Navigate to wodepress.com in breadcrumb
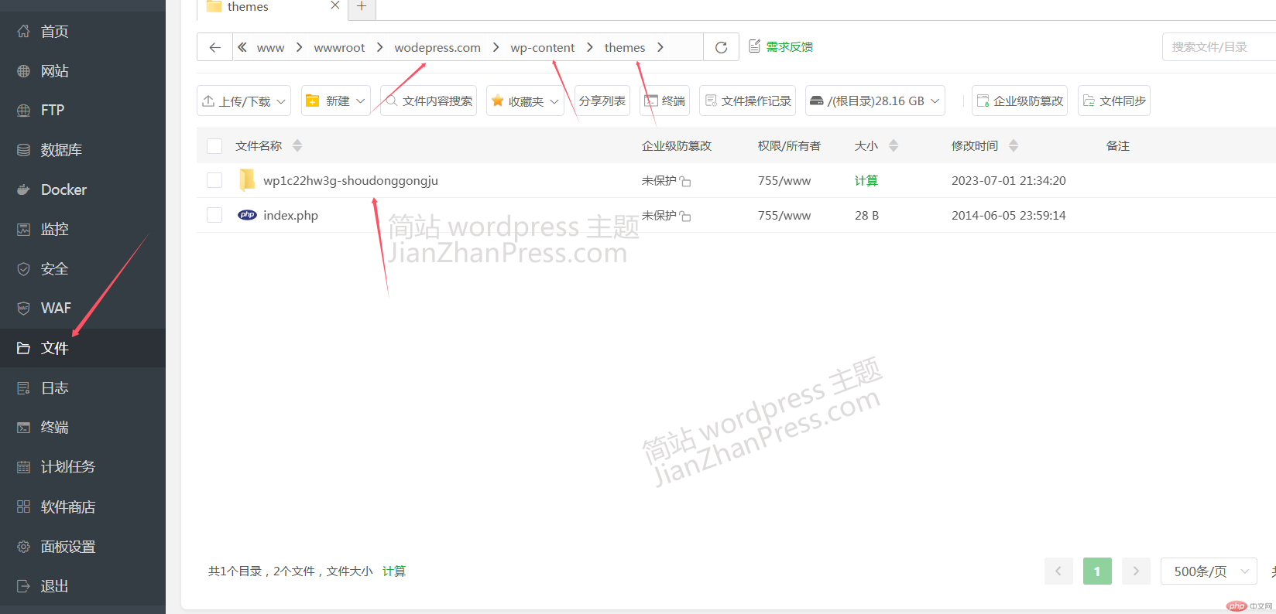 pyautogui.click(x=437, y=47)
